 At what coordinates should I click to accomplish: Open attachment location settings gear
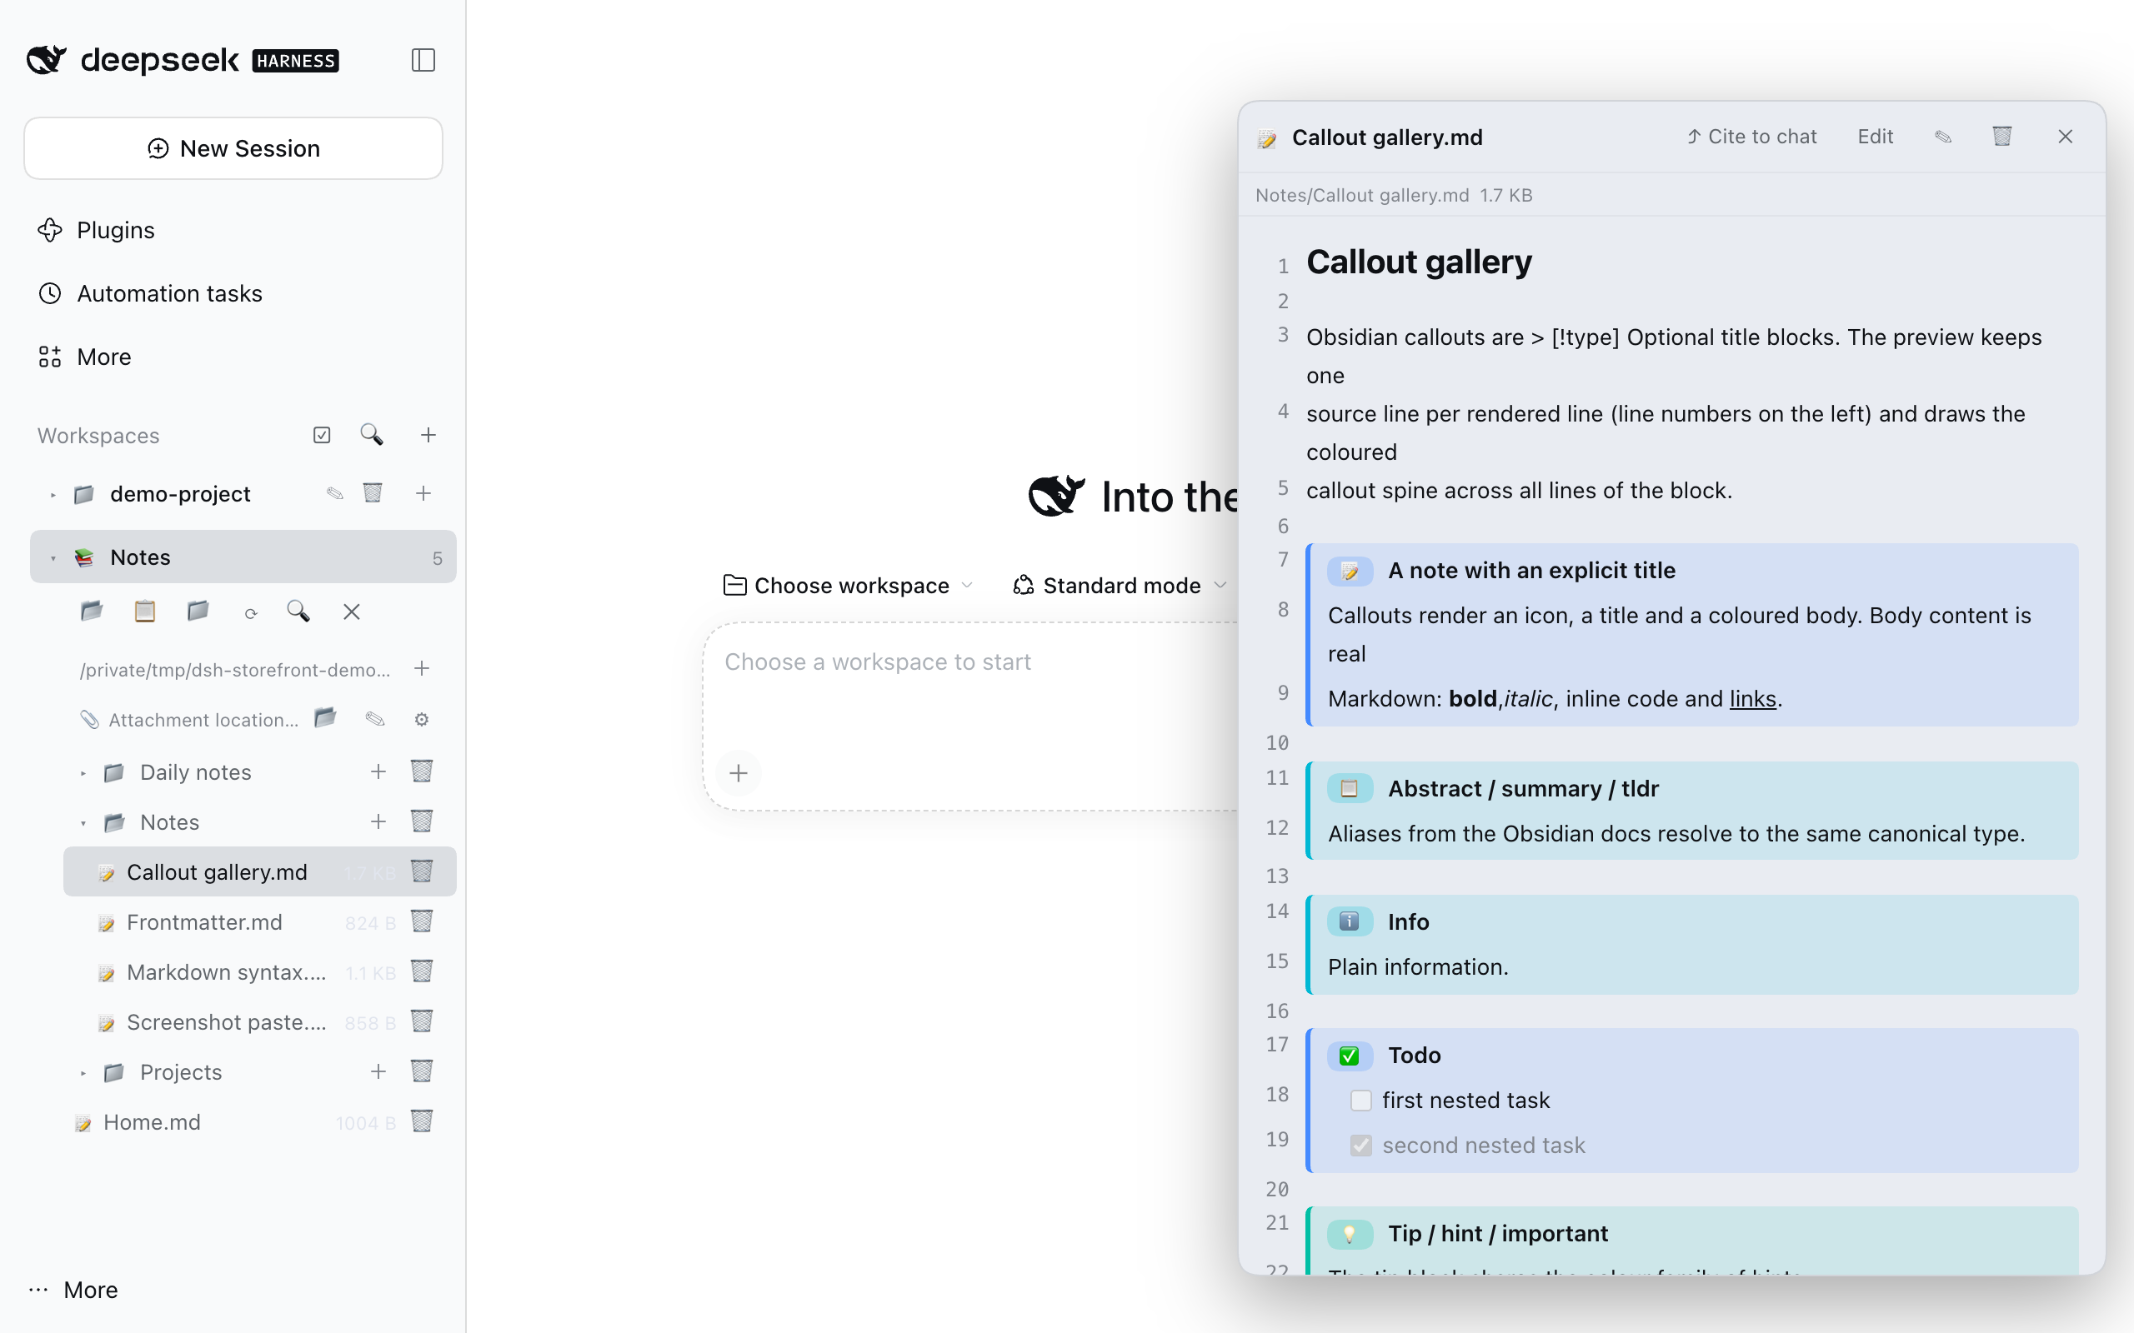point(422,719)
